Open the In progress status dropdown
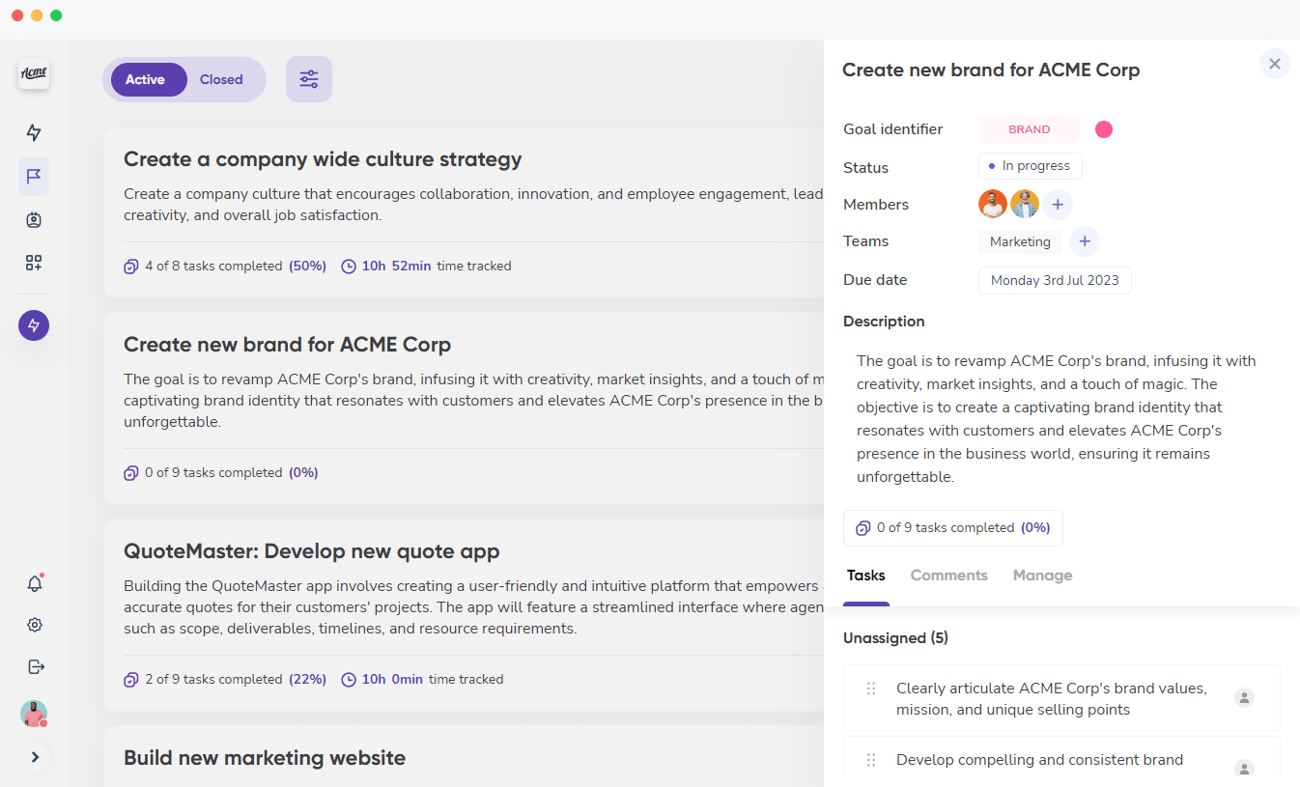The height and width of the screenshot is (787, 1300). pos(1031,166)
